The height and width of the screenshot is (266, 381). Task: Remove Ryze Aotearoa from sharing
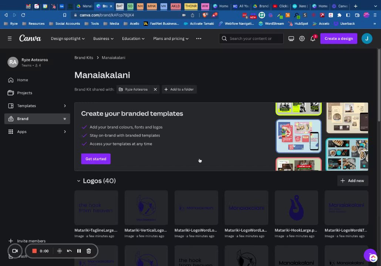click(x=155, y=89)
